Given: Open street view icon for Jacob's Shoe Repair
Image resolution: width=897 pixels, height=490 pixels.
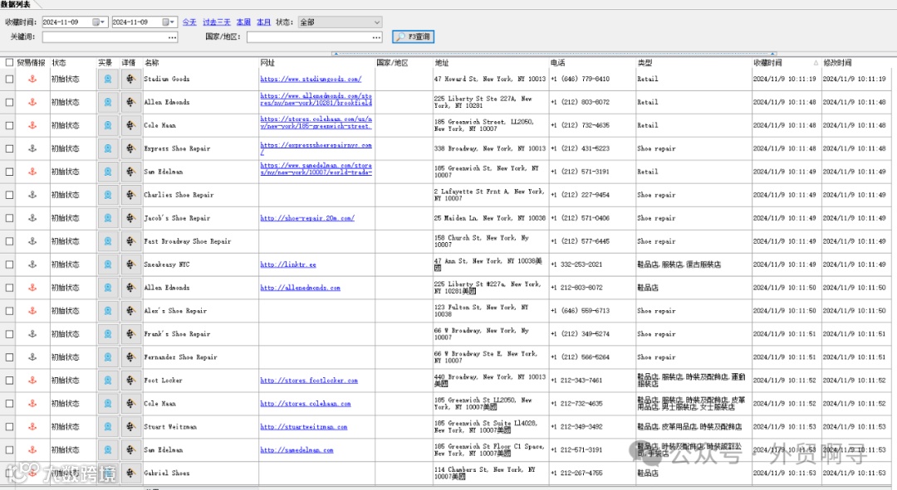Looking at the screenshot, I should pyautogui.click(x=107, y=218).
